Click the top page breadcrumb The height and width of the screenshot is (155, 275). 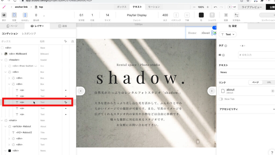coord(39,7)
